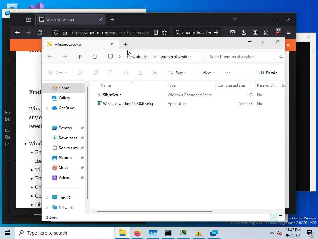
Task: Click winaerotweaker in the address breadcrumb
Action: [x=176, y=57]
